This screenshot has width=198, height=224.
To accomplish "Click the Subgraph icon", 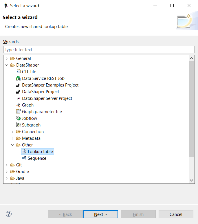I will pos(18,125).
